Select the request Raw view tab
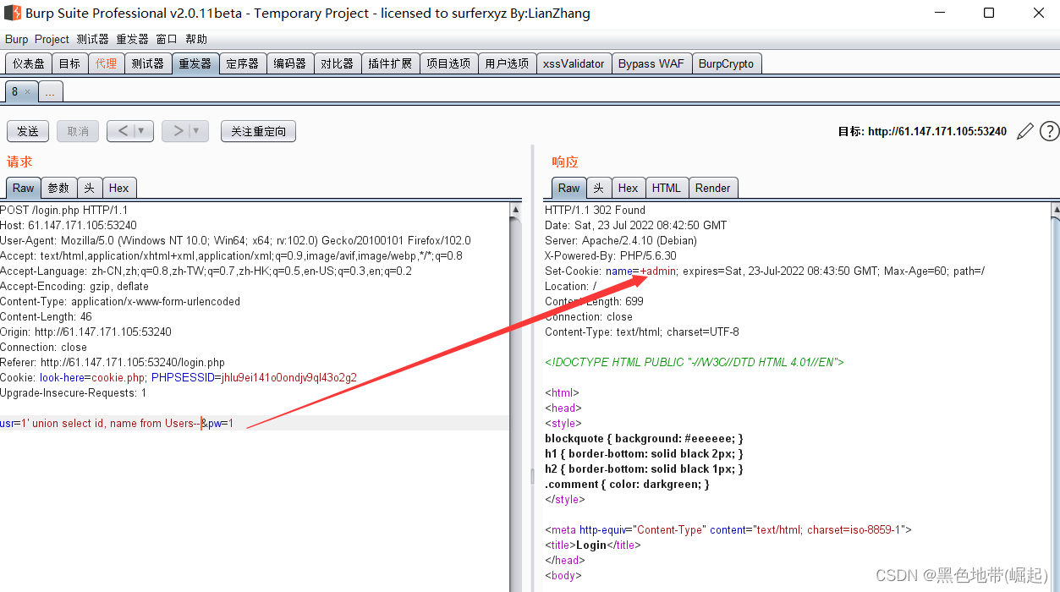Viewport: 1060px width, 592px height. (24, 188)
